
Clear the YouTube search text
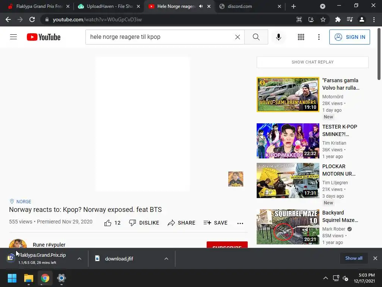[238, 37]
